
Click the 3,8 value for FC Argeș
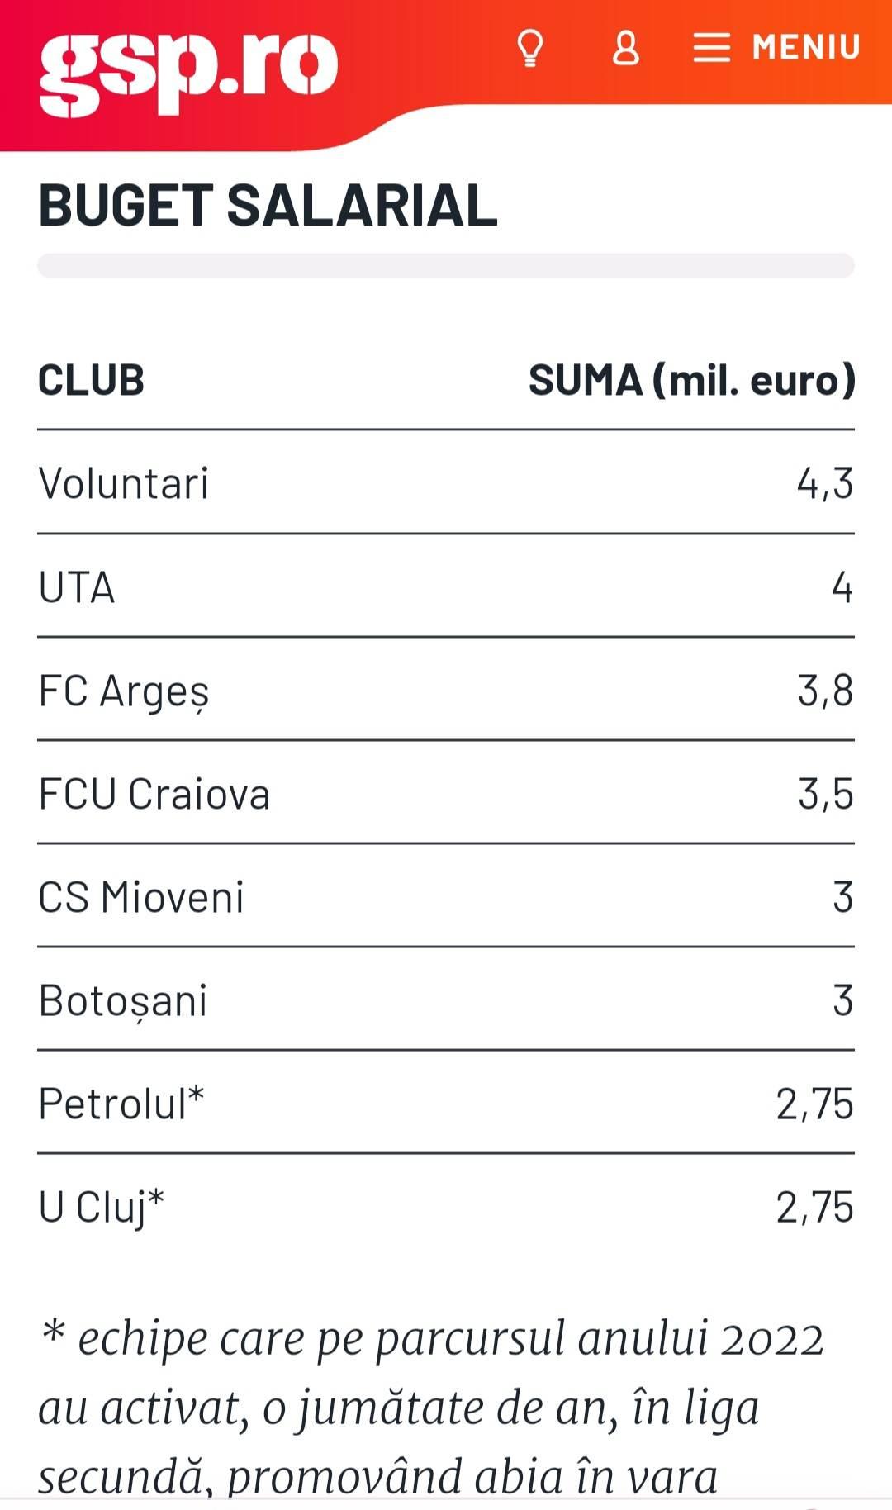coord(824,691)
